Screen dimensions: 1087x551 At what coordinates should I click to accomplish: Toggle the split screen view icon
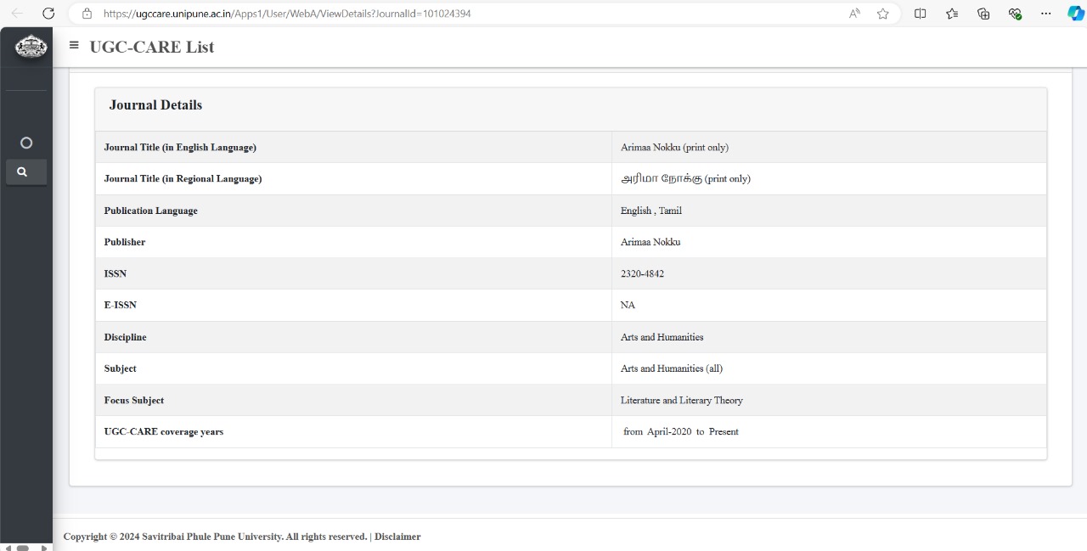tap(920, 14)
